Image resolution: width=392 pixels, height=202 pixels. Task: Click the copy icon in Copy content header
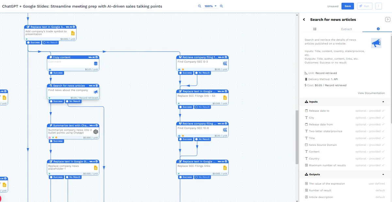(x=51, y=57)
